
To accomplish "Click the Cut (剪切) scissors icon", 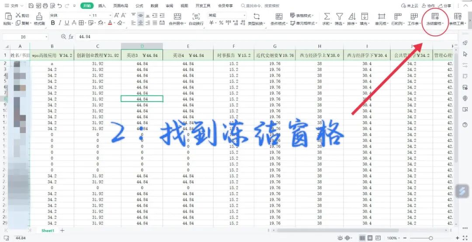I will [x=18, y=15].
